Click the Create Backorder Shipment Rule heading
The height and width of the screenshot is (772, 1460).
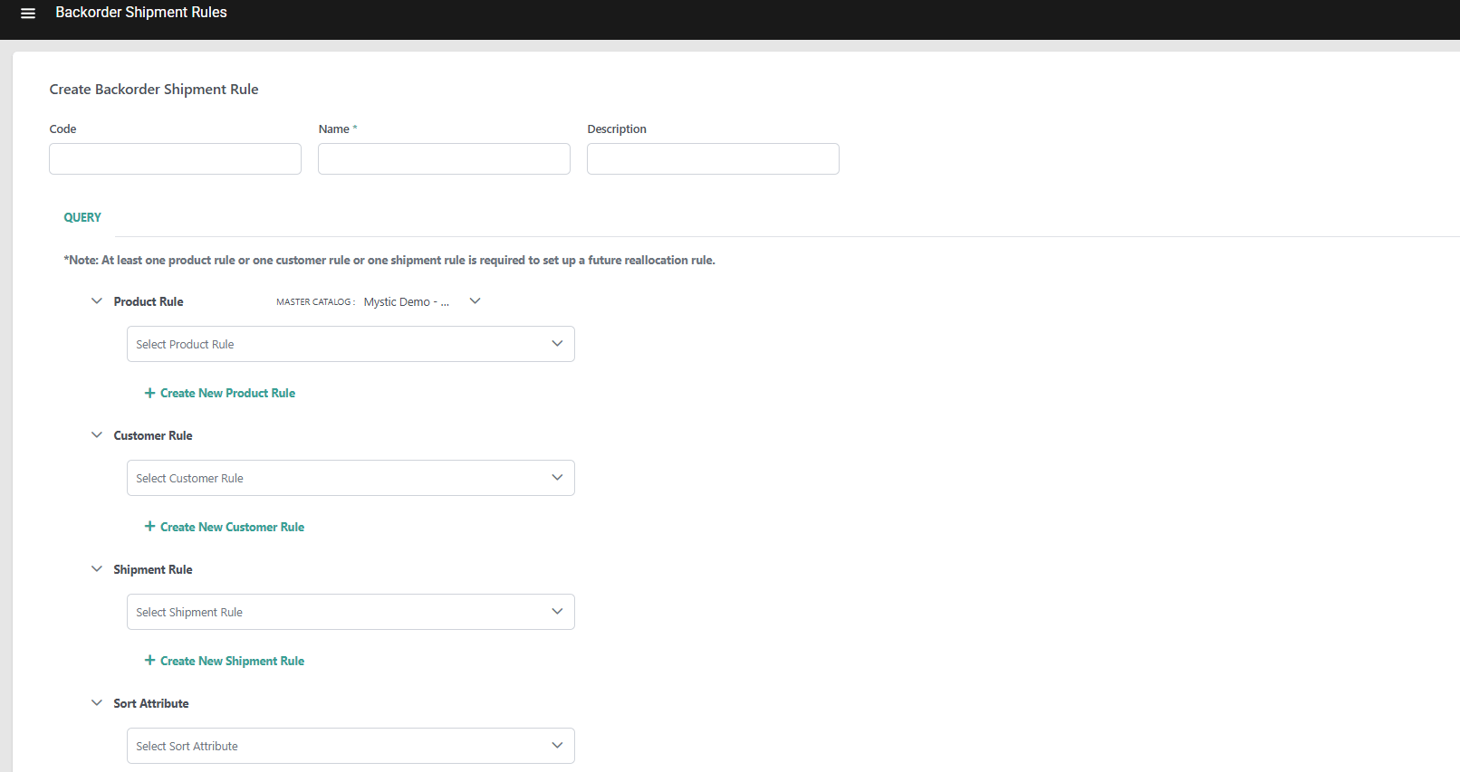coord(154,89)
